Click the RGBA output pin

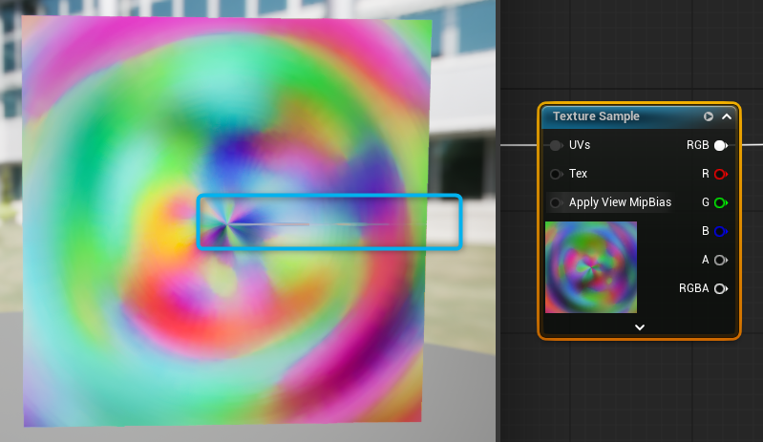720,288
